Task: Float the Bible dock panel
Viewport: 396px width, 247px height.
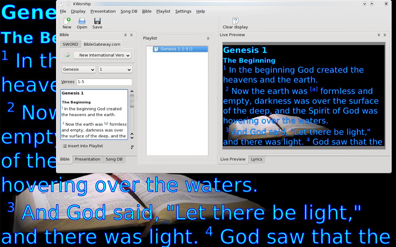Action: click(125, 35)
